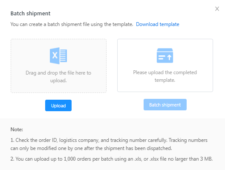Click the first note about tracking numbers
Screen dimensions: 225x170
pos(109,144)
